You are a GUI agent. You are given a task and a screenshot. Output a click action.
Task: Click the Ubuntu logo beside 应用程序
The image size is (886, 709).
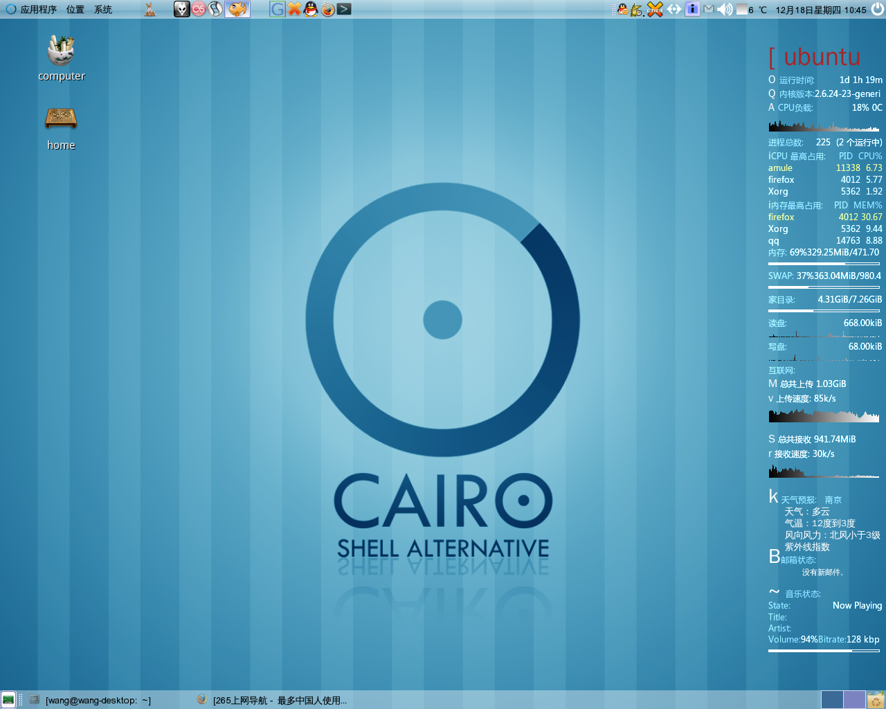(10, 10)
